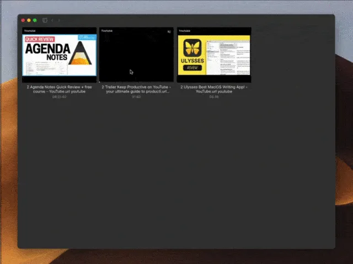Click the muted speaker icon on Trailer video
The width and height of the screenshot is (353, 264).
[x=169, y=32]
